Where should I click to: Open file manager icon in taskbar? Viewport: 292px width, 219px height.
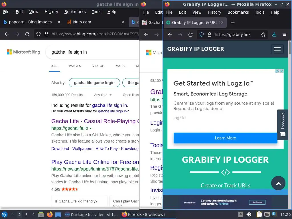click(x=41, y=214)
